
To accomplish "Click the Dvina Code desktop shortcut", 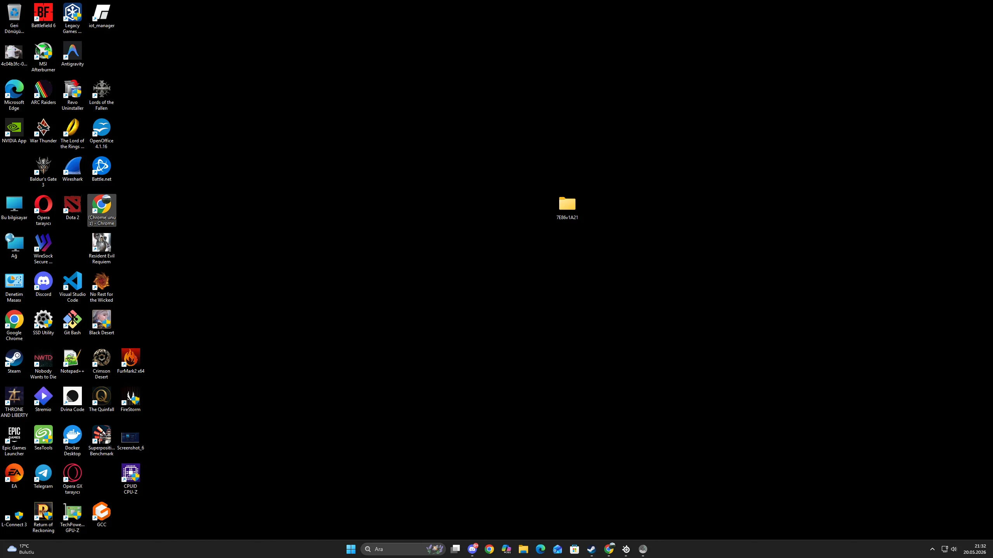I will (x=72, y=400).
